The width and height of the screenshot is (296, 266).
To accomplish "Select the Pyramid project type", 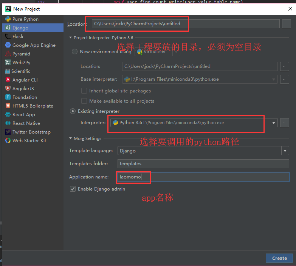I will click(33, 54).
